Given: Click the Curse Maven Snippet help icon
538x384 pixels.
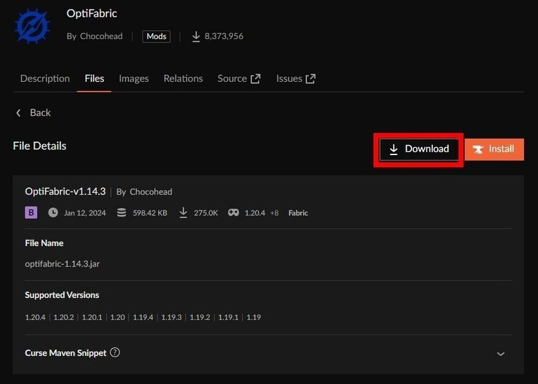Looking at the screenshot, I should coord(115,352).
